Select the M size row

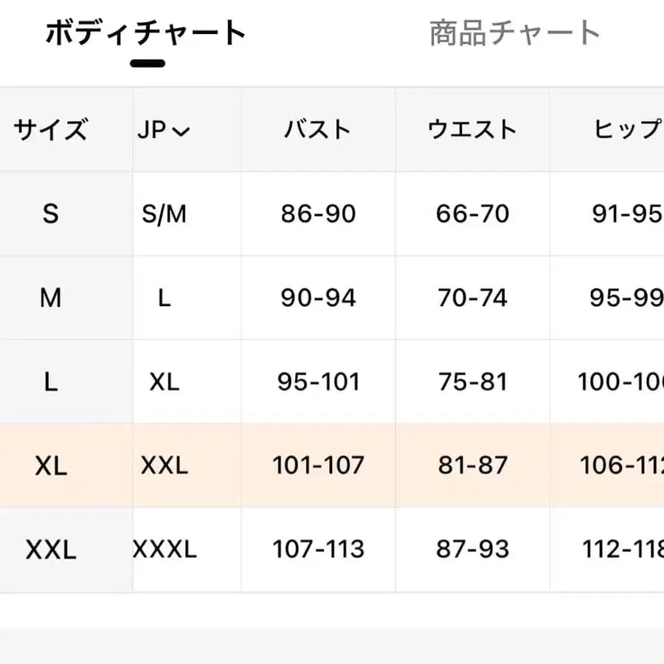click(50, 298)
